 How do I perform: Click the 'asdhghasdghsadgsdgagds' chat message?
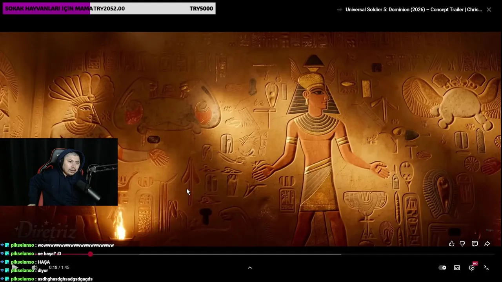[x=47, y=279]
